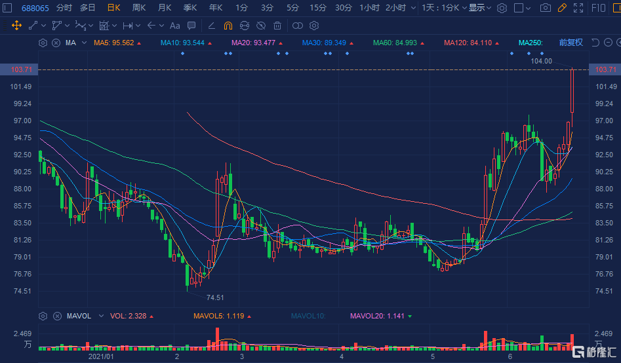Click the sync drawings icon
Viewport: 621px width, 363px height.
click(x=245, y=26)
